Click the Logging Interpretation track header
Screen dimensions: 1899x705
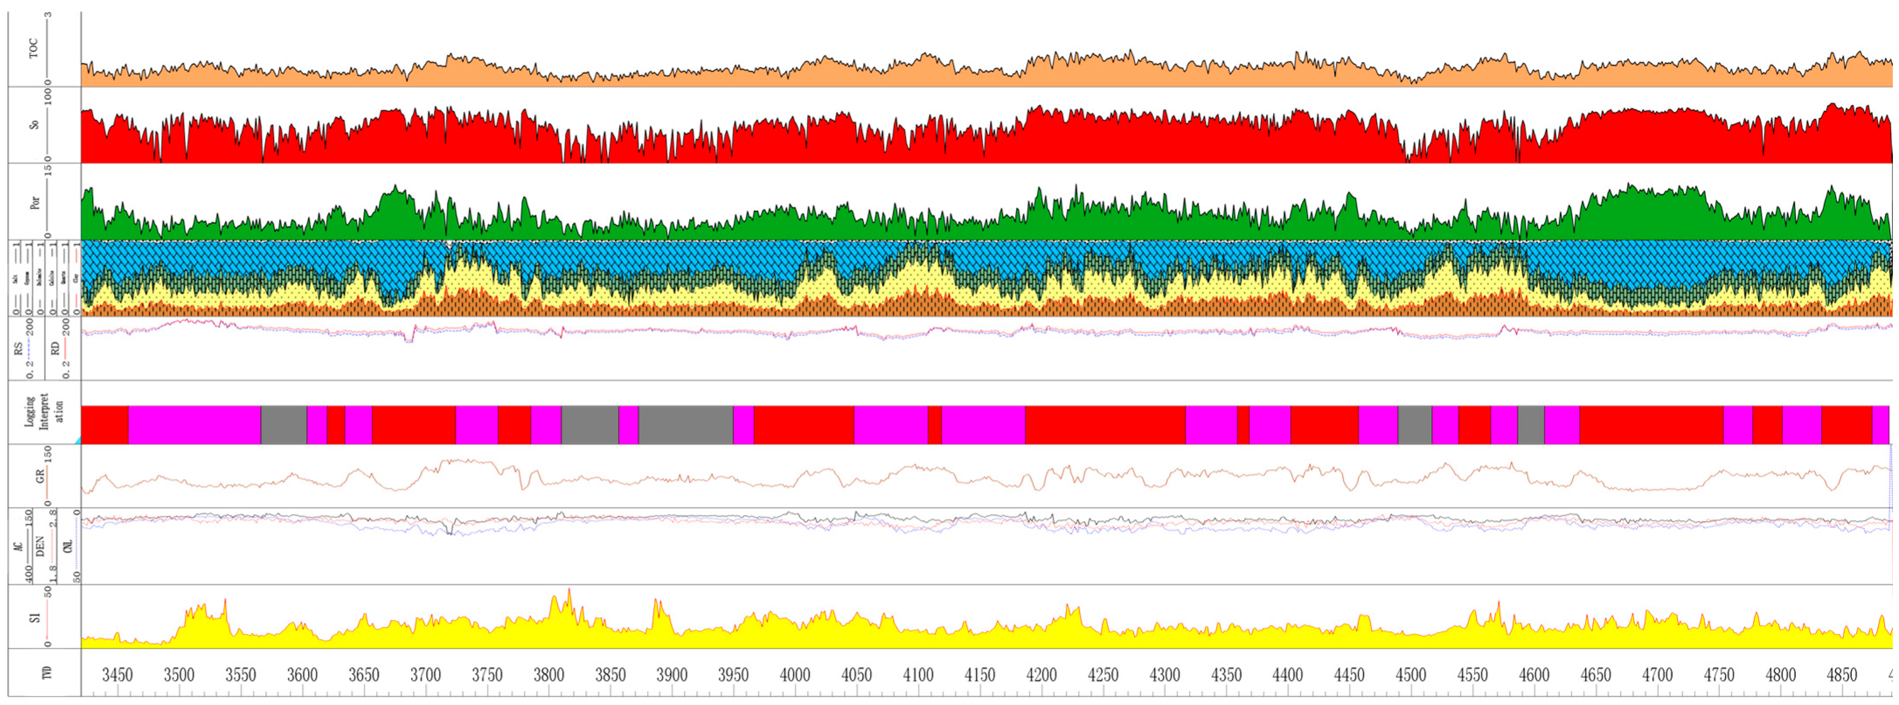tap(44, 412)
